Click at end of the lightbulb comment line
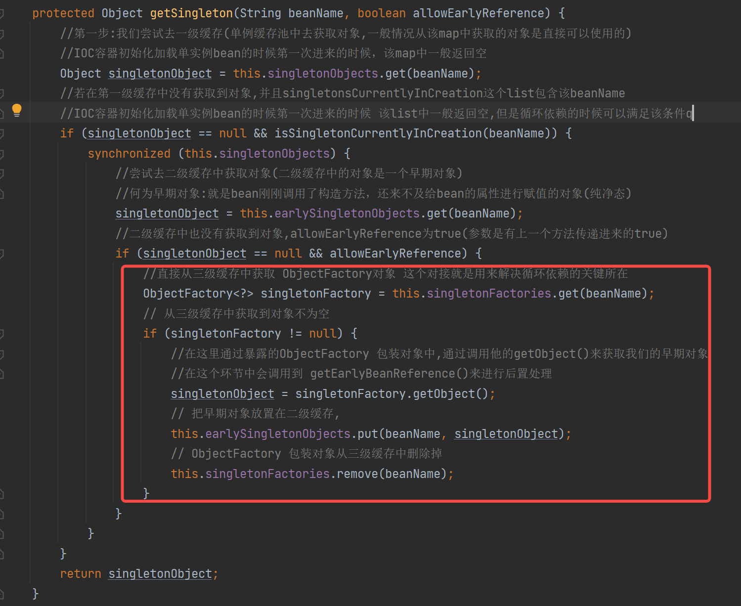Image resolution: width=741 pixels, height=606 pixels. tap(693, 113)
